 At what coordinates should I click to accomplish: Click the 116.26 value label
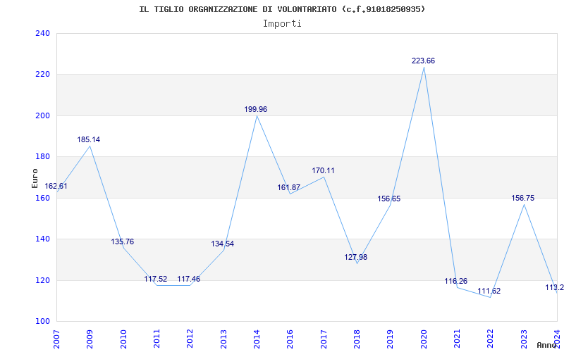[x=455, y=281]
